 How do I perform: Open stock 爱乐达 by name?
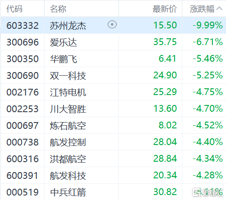click(x=63, y=42)
